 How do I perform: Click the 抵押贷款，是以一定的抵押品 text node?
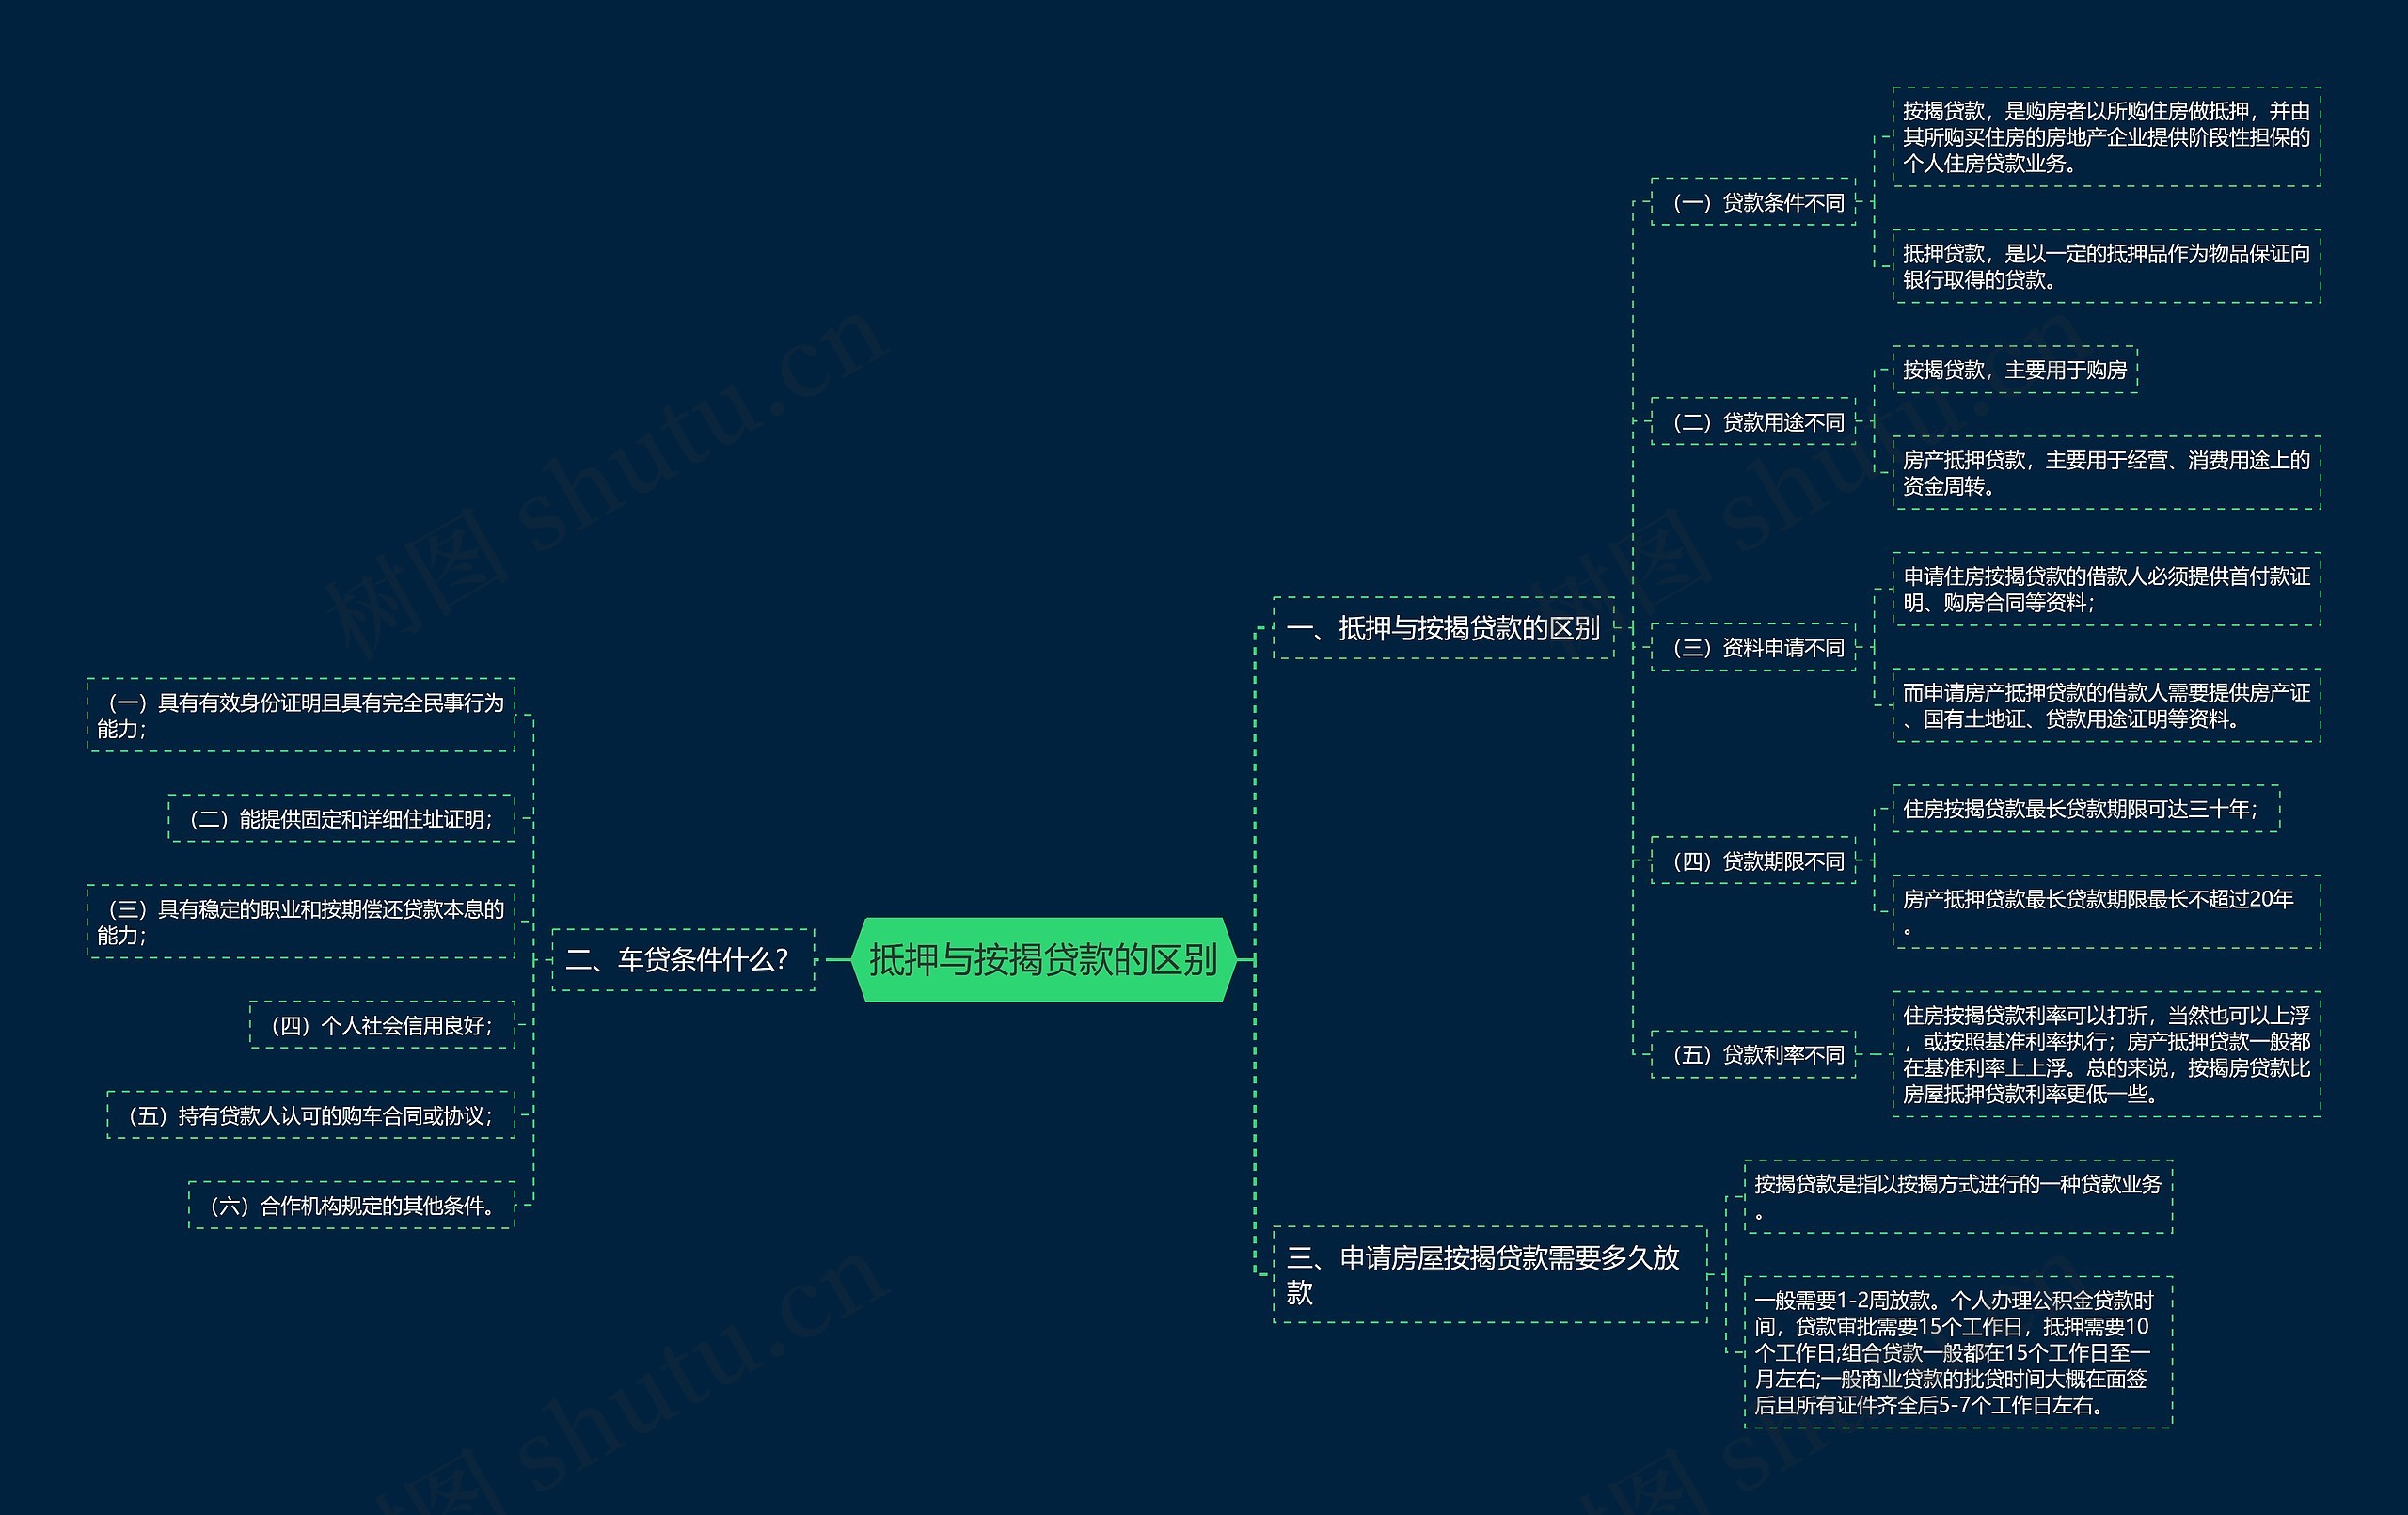(x=2105, y=266)
